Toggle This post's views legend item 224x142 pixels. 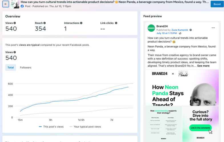tap(51, 127)
